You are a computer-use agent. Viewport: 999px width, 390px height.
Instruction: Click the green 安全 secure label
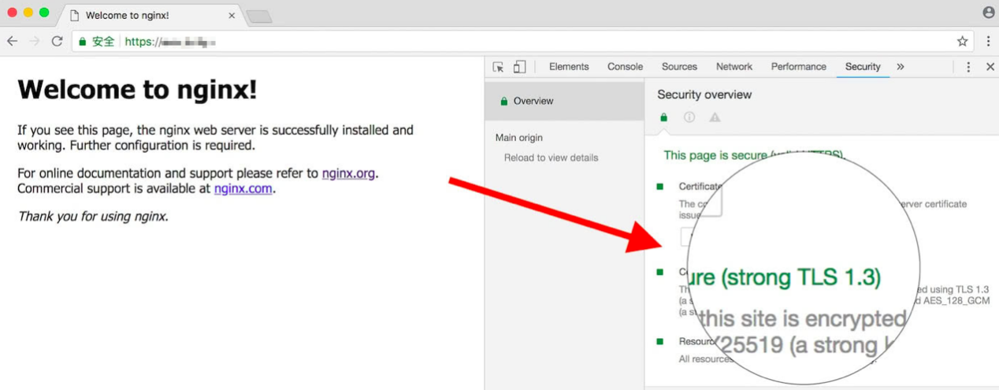[x=103, y=41]
